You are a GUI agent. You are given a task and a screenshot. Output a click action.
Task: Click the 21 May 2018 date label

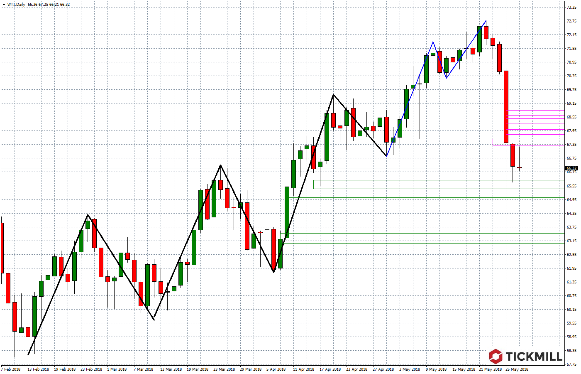click(x=490, y=369)
